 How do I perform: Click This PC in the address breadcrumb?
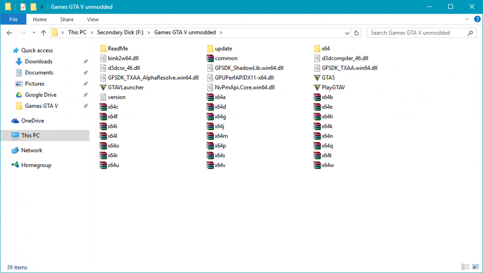pyautogui.click(x=77, y=32)
